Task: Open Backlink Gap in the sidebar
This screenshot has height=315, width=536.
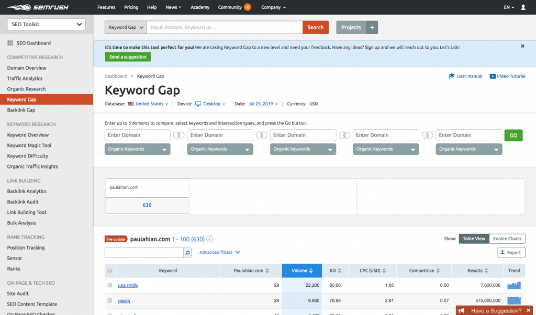Action: tap(21, 110)
